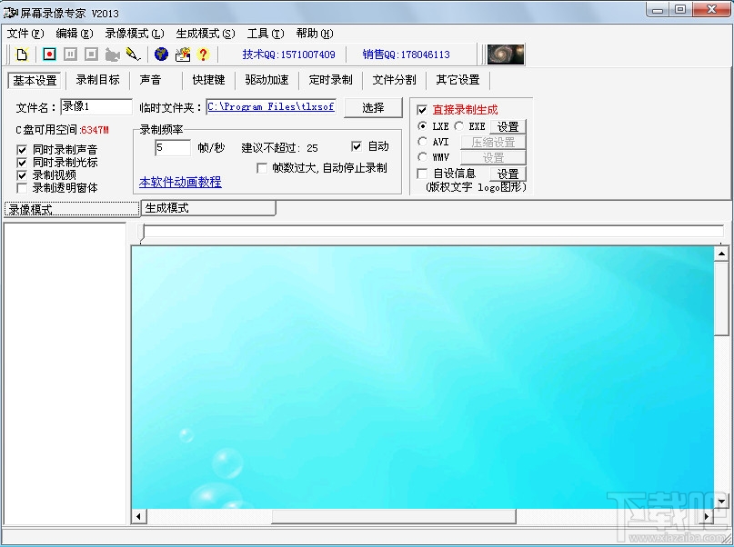Click the 设置 button next to WMV
Viewport: 734px width, 547px height.
point(493,158)
